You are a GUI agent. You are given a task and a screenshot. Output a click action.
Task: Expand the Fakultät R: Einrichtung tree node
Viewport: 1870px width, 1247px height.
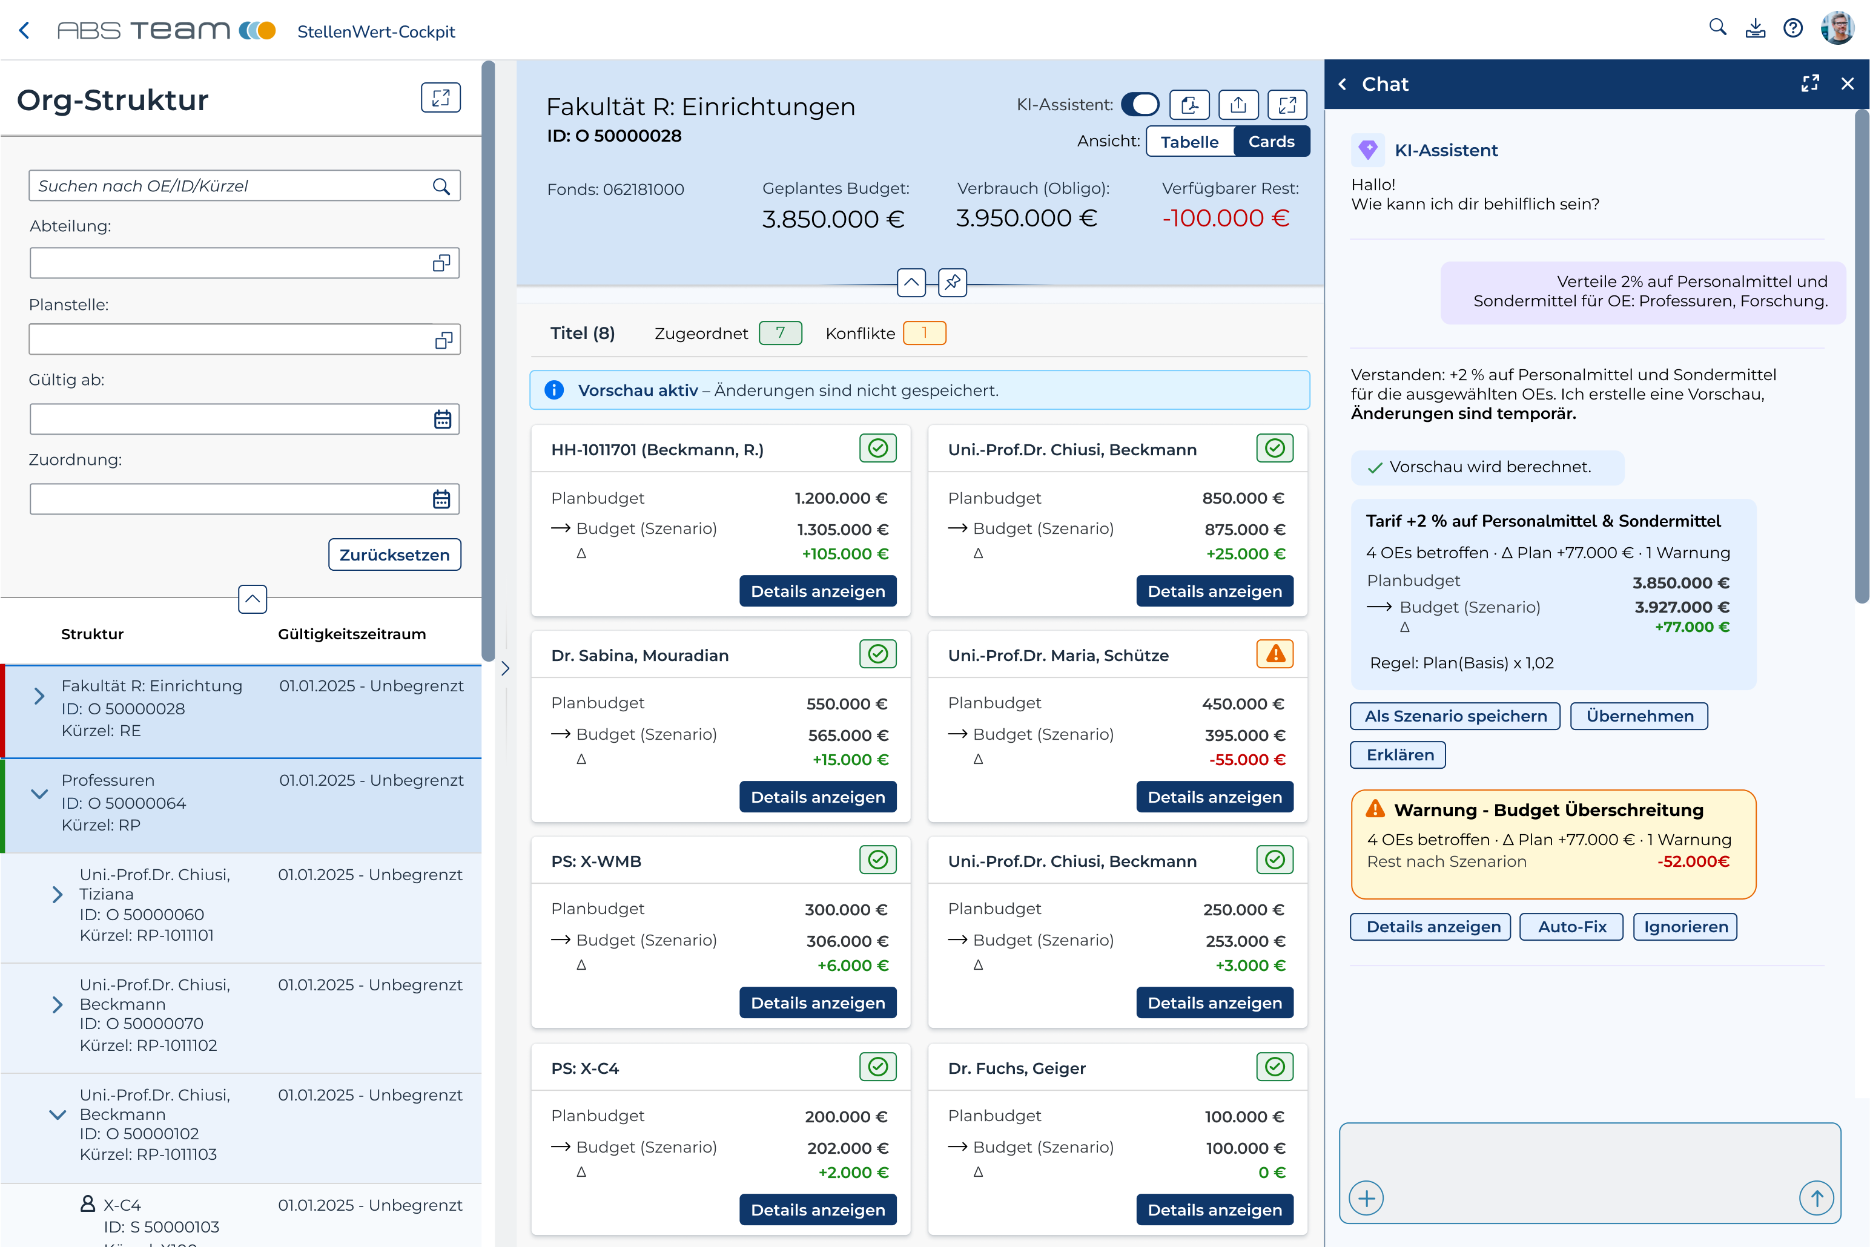(39, 697)
